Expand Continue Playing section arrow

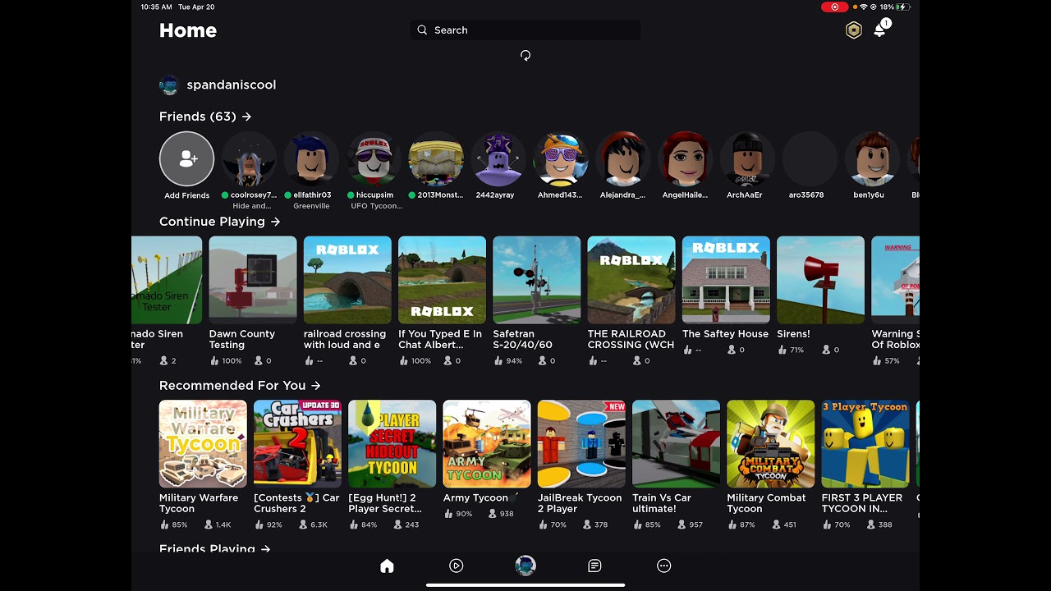tap(275, 222)
